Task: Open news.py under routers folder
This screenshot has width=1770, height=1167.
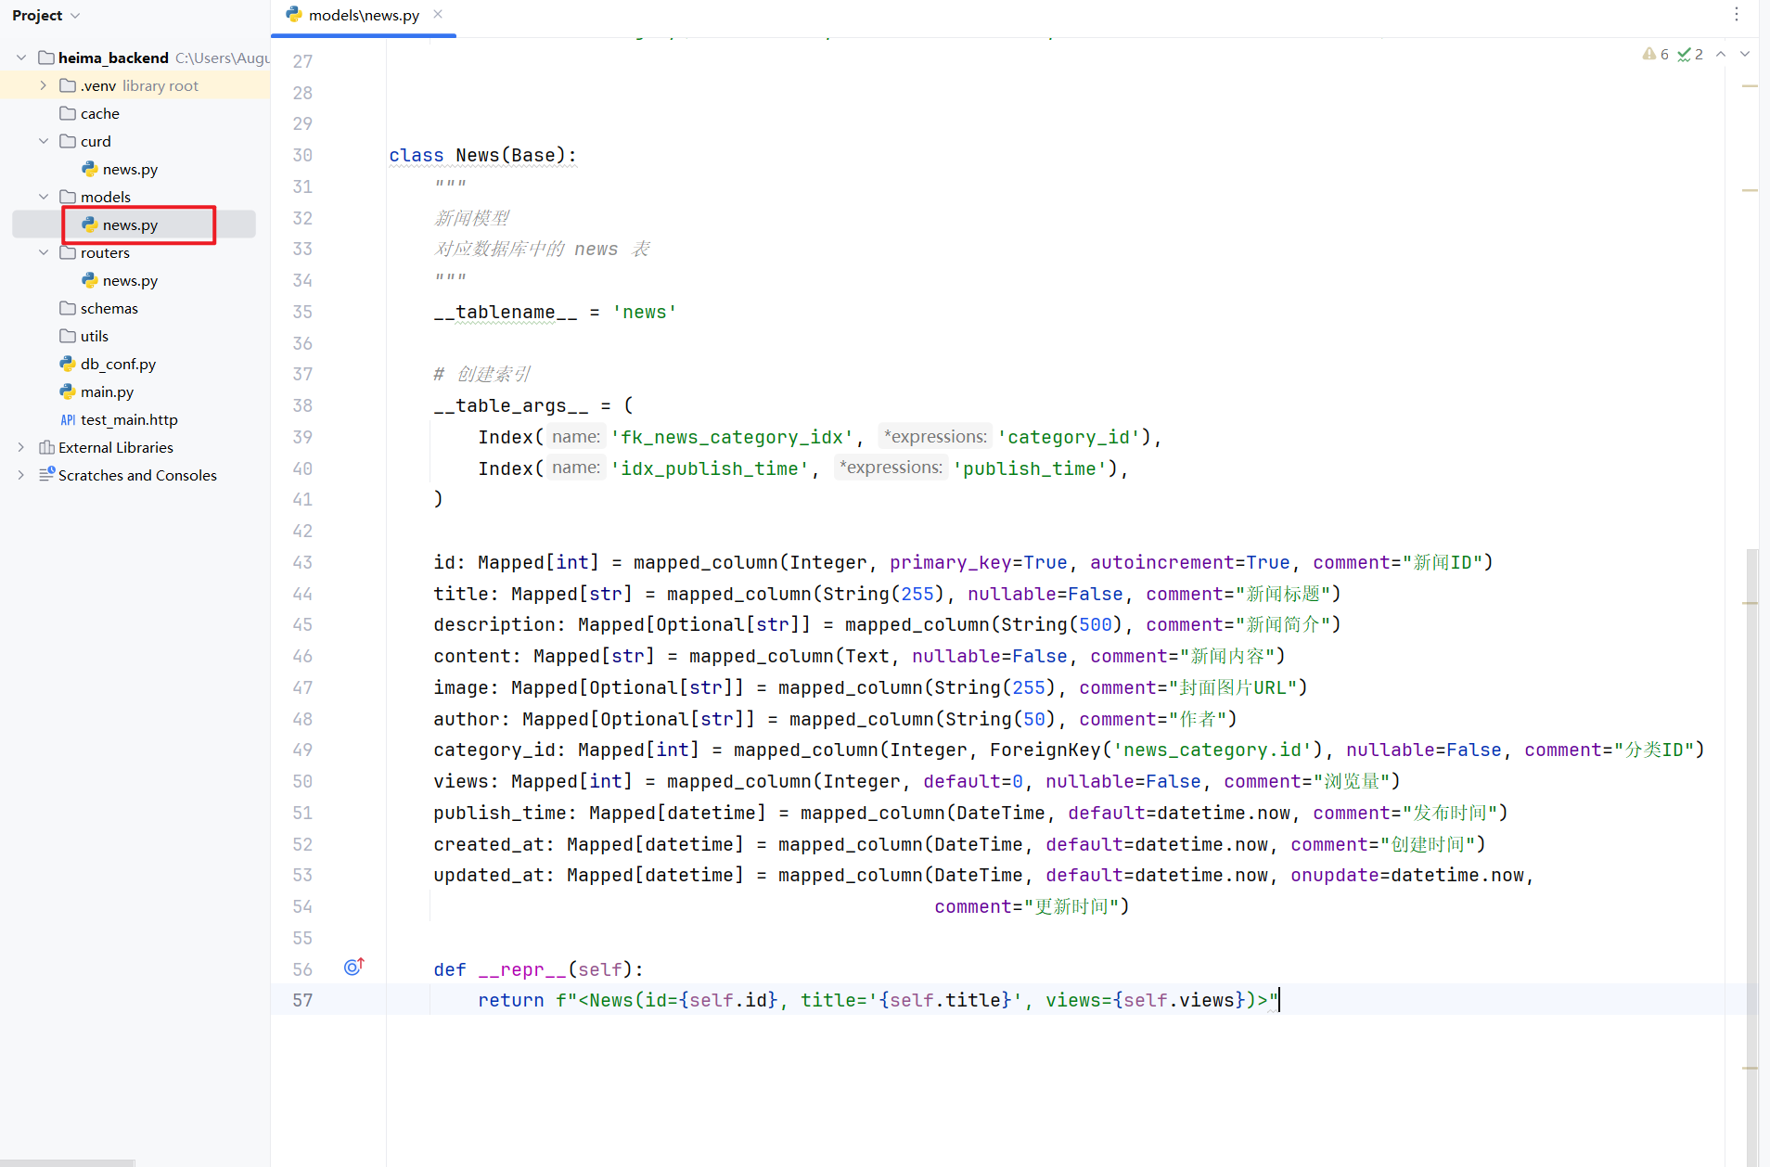Action: coord(130,280)
